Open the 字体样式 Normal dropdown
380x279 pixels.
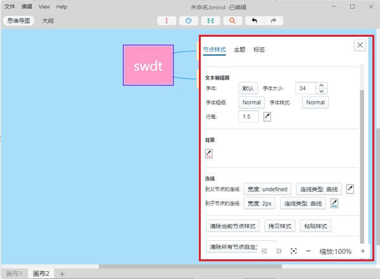tap(315, 102)
